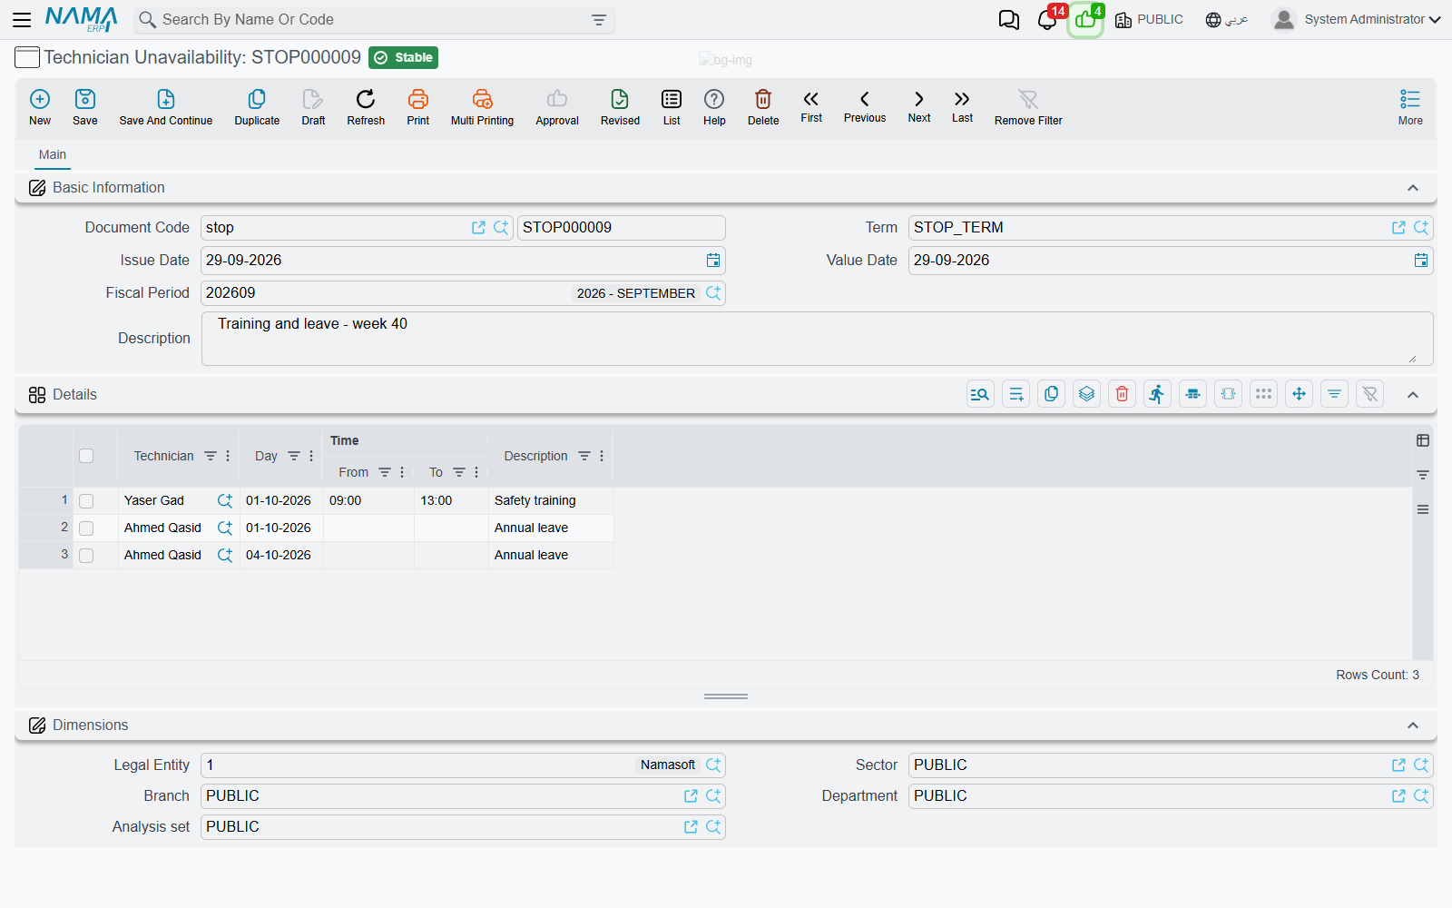This screenshot has width=1452, height=908.
Task: Jump to the Last record
Action: (x=962, y=106)
